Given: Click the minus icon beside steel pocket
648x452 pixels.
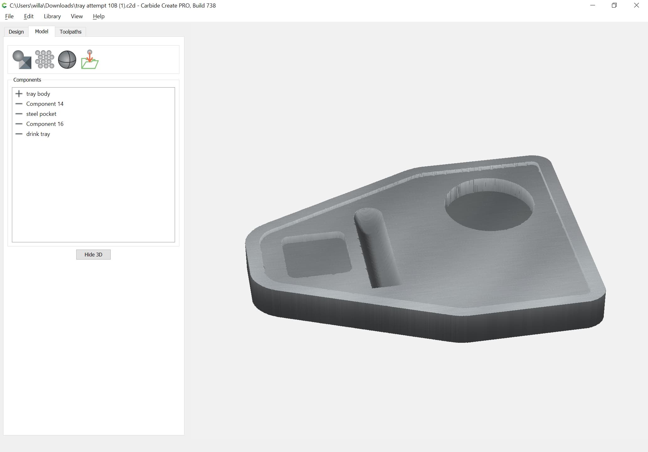Looking at the screenshot, I should point(19,114).
